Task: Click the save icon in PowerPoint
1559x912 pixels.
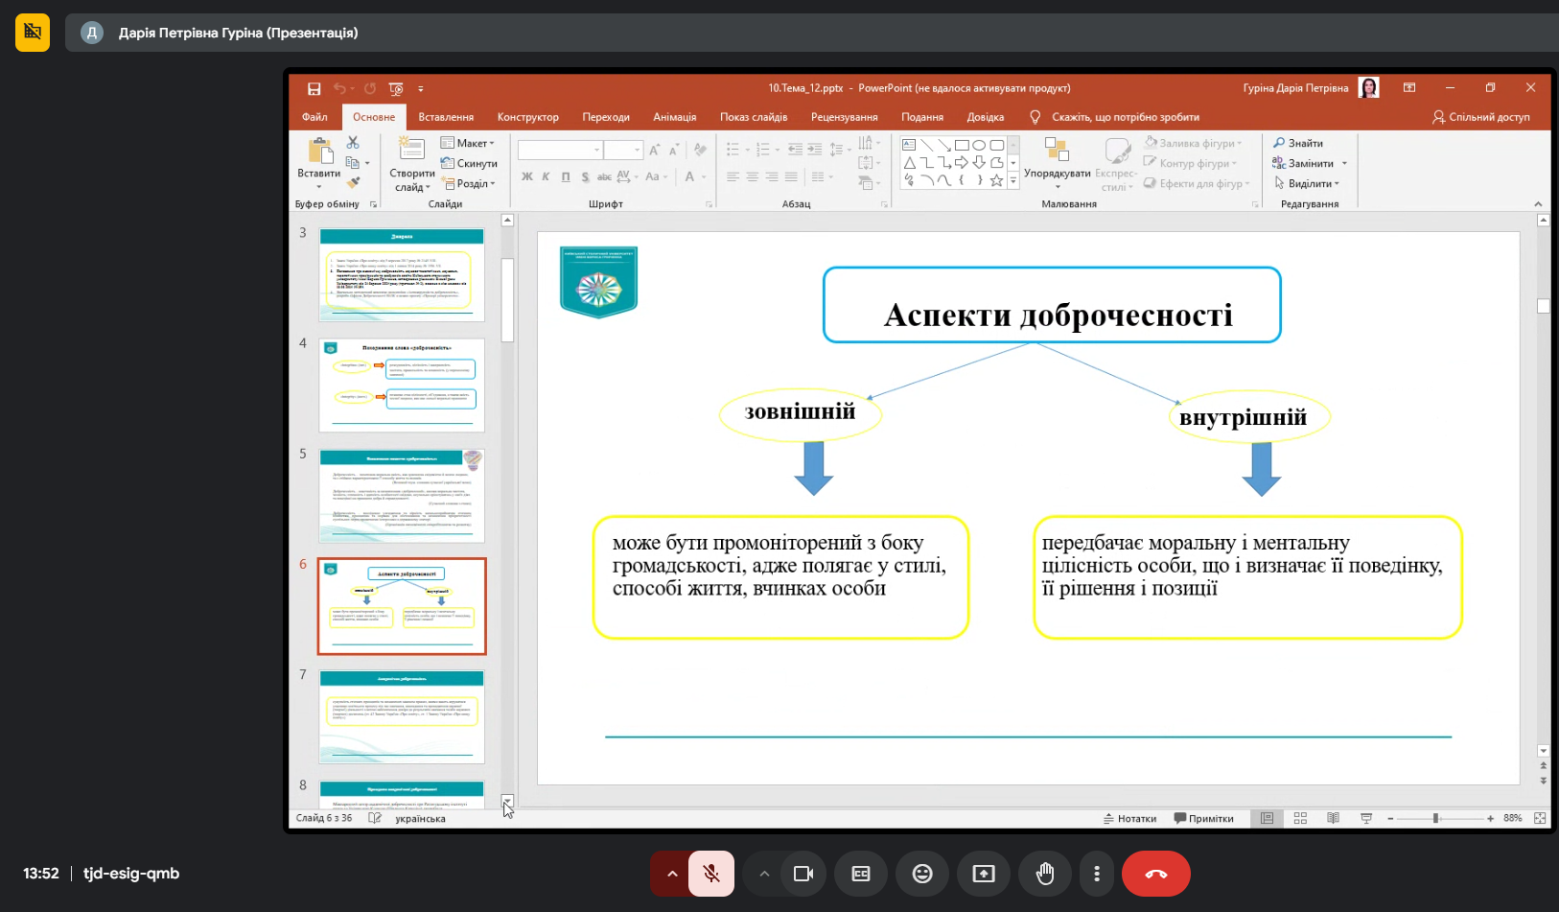Action: [314, 88]
